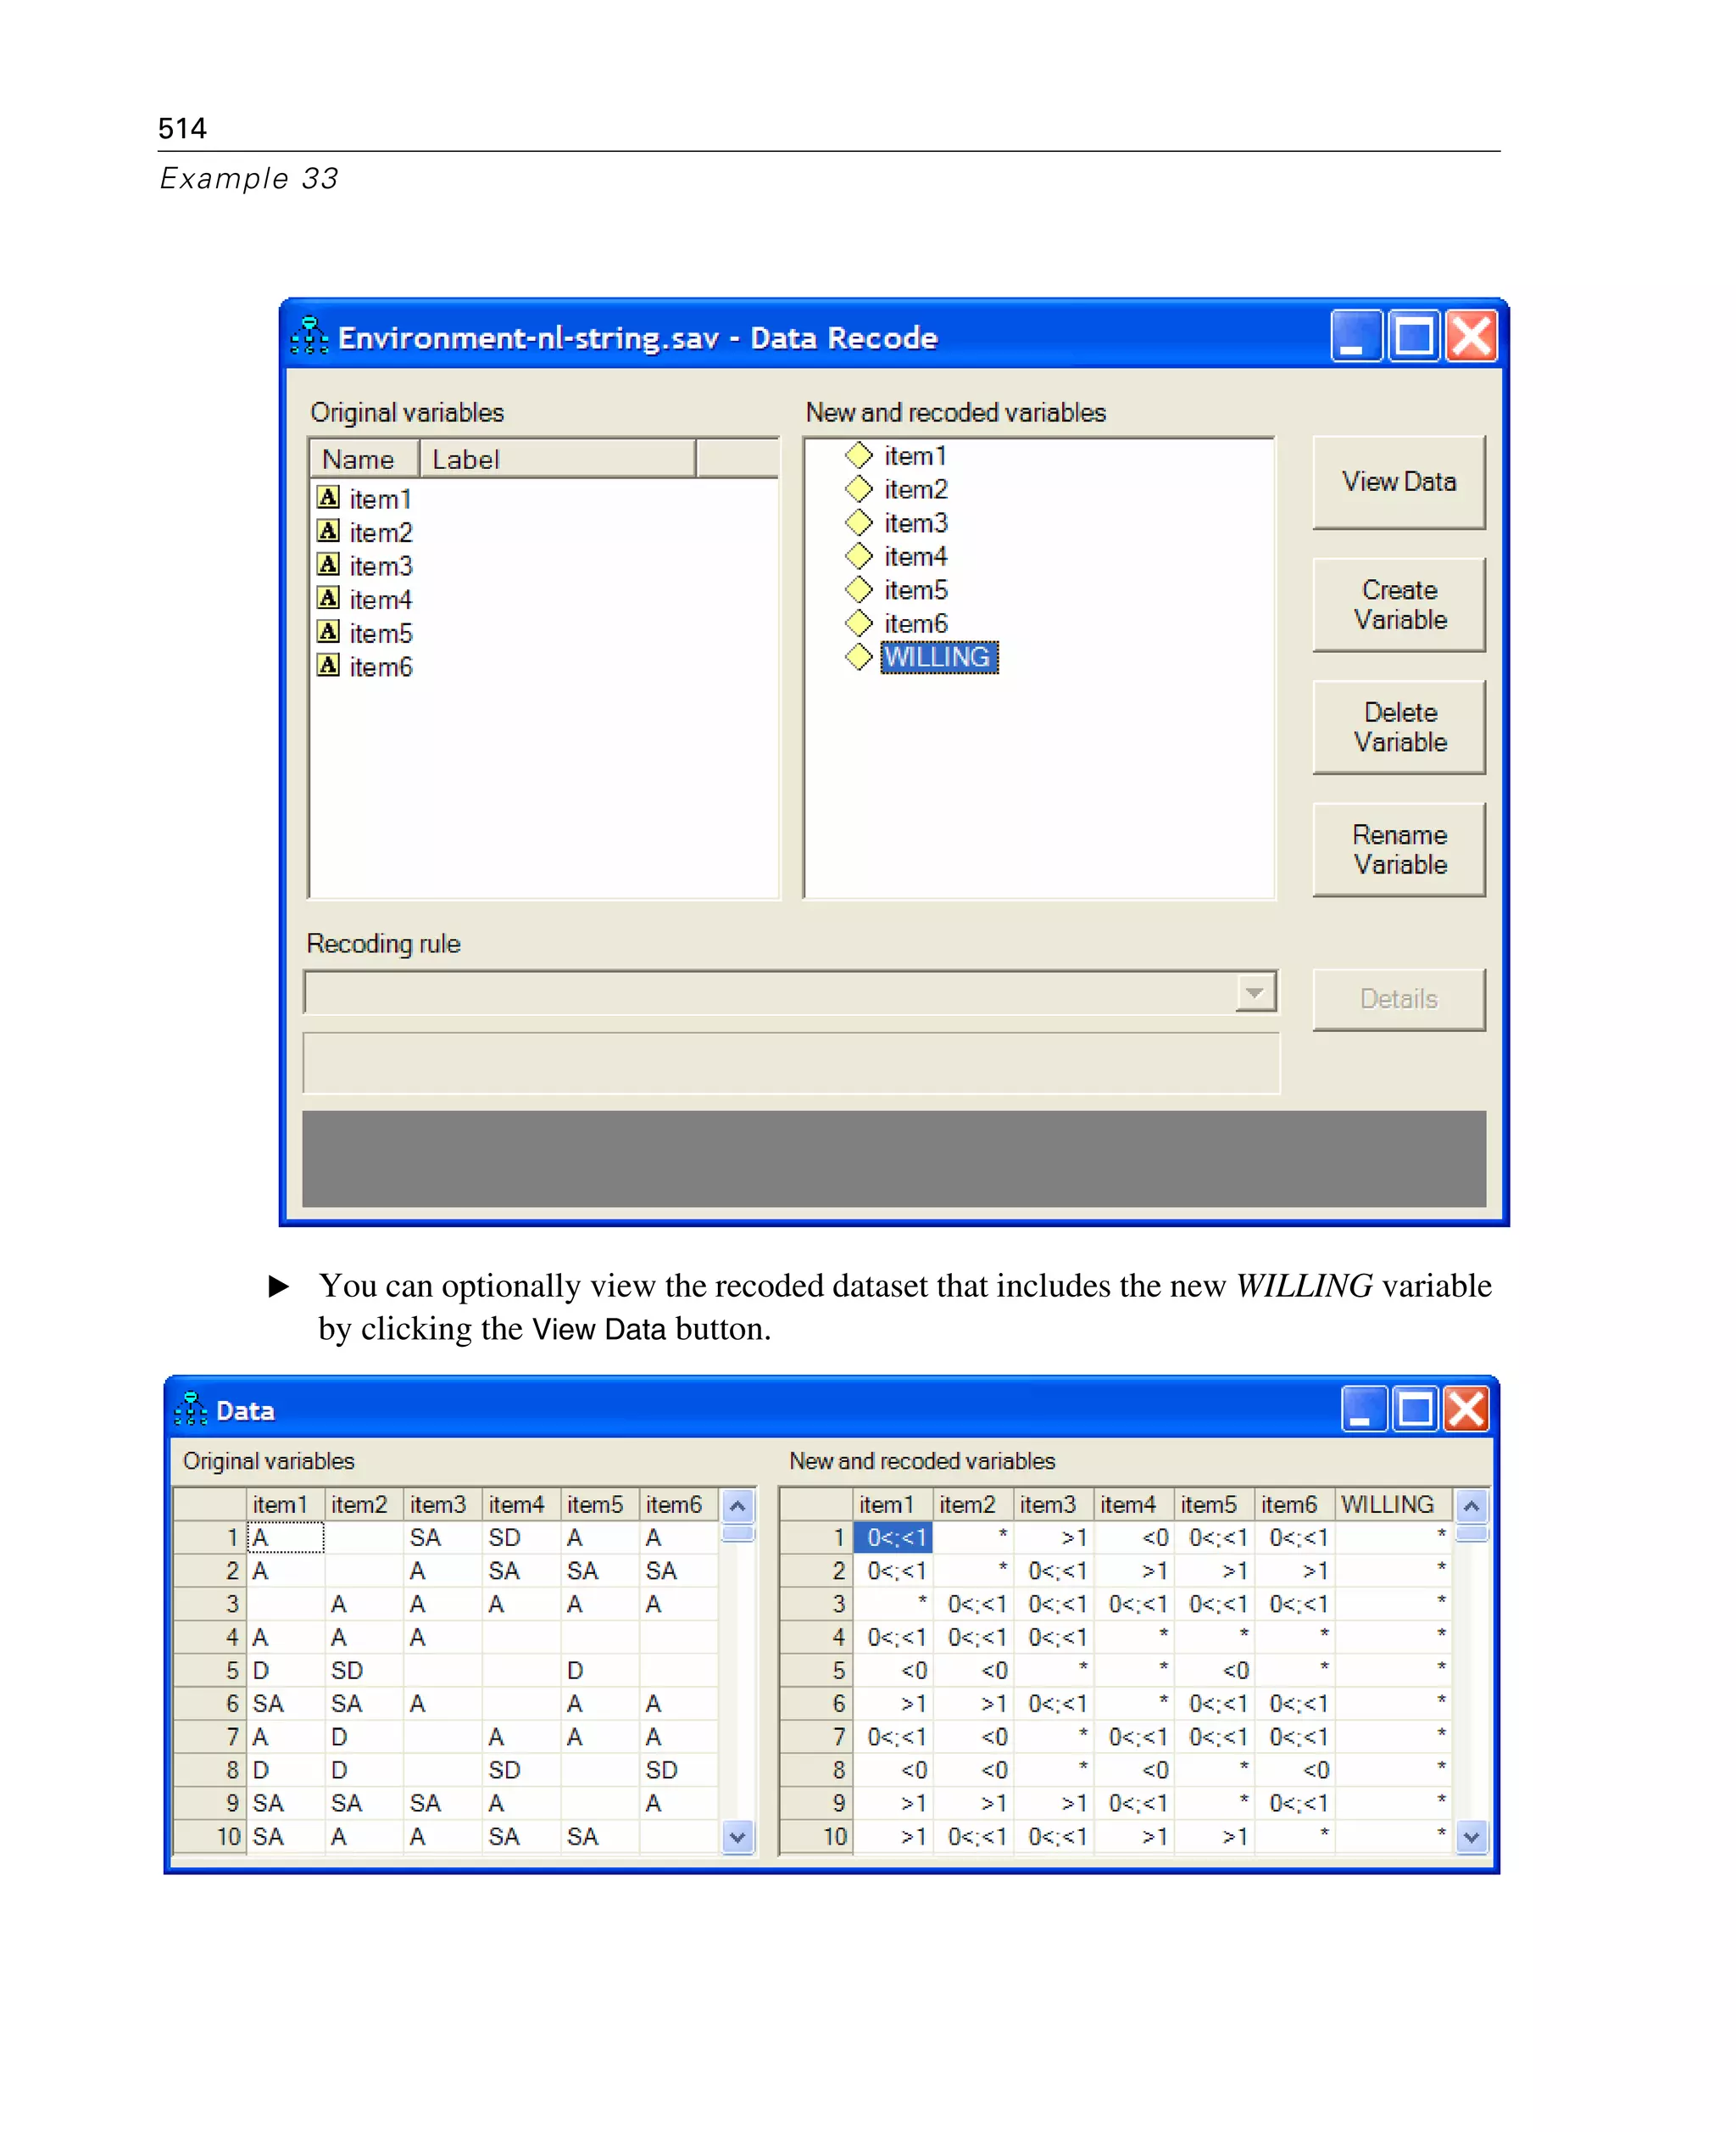
Task: Click the string icon beside item2 in Original variables
Action: [328, 531]
